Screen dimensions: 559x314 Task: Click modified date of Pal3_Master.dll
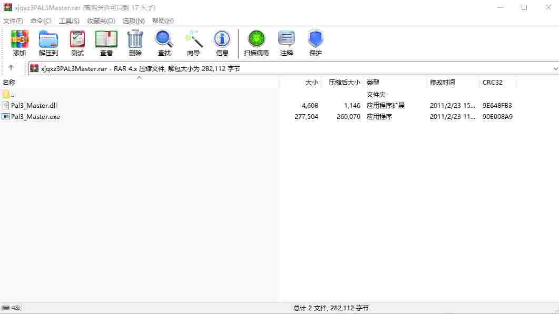coord(453,105)
